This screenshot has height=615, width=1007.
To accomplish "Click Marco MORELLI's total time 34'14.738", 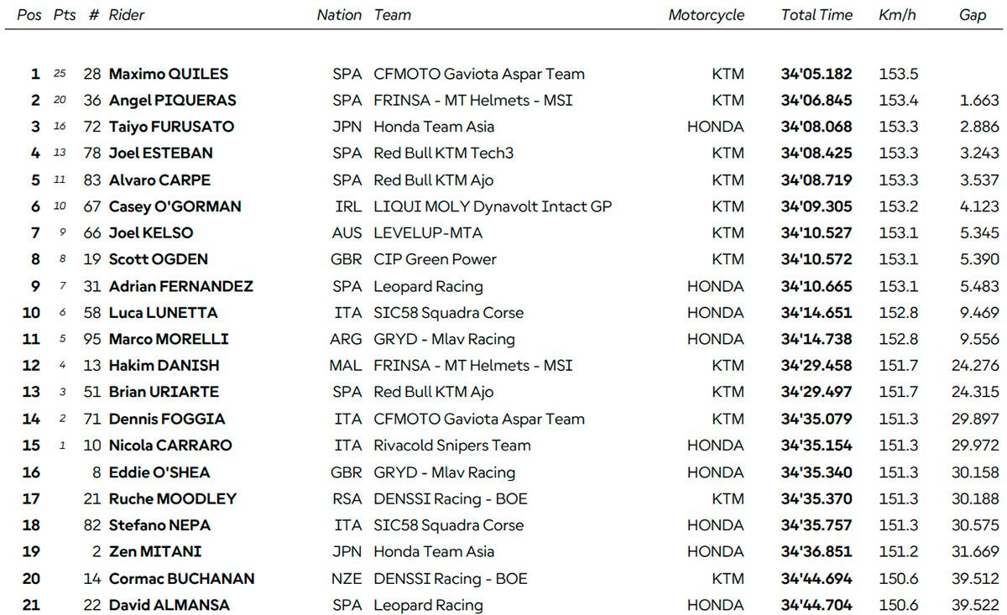I will tap(816, 339).
